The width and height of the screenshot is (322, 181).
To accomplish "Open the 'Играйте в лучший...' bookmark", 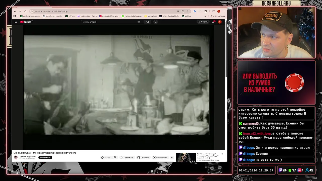I will click(x=52, y=16).
